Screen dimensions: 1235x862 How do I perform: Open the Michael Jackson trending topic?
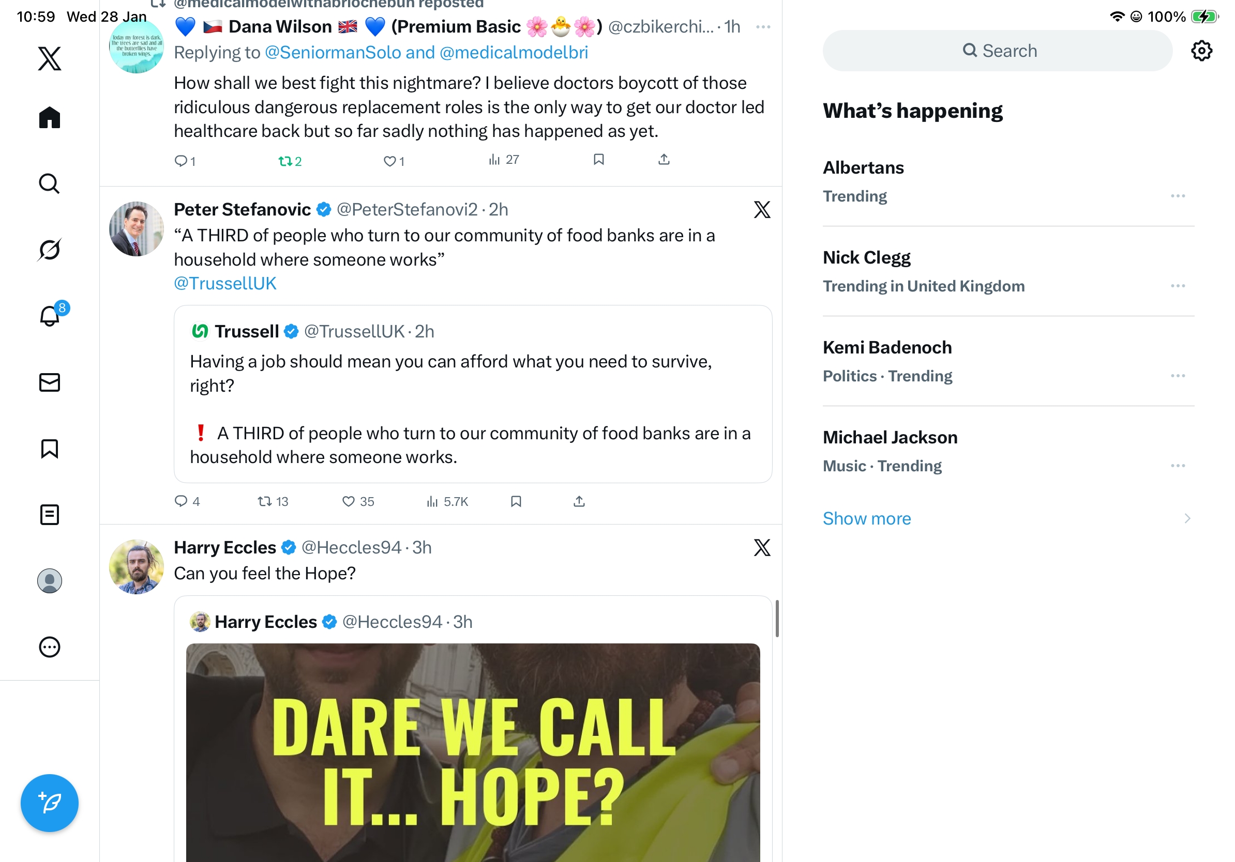890,437
